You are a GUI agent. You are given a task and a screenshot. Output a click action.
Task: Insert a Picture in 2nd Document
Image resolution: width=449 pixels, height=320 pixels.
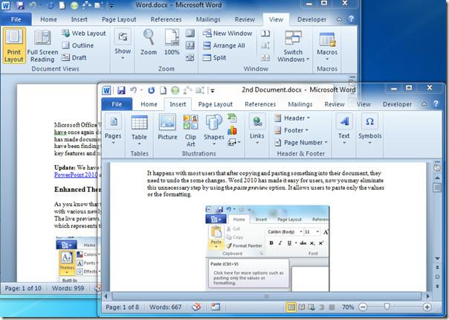pos(167,127)
